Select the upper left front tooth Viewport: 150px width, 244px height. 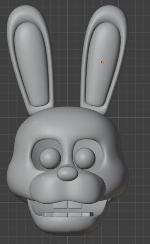pos(60,205)
